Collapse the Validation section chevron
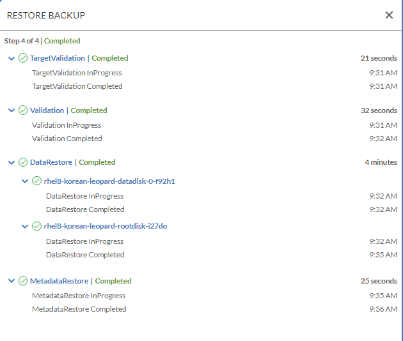 point(12,110)
